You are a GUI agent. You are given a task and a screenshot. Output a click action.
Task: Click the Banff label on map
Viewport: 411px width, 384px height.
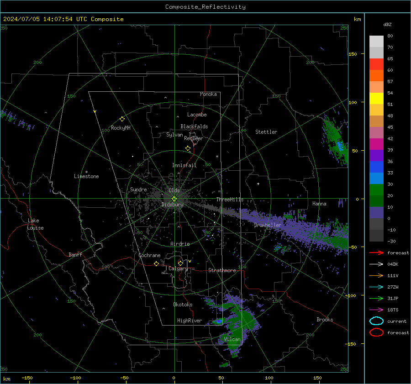coord(75,255)
